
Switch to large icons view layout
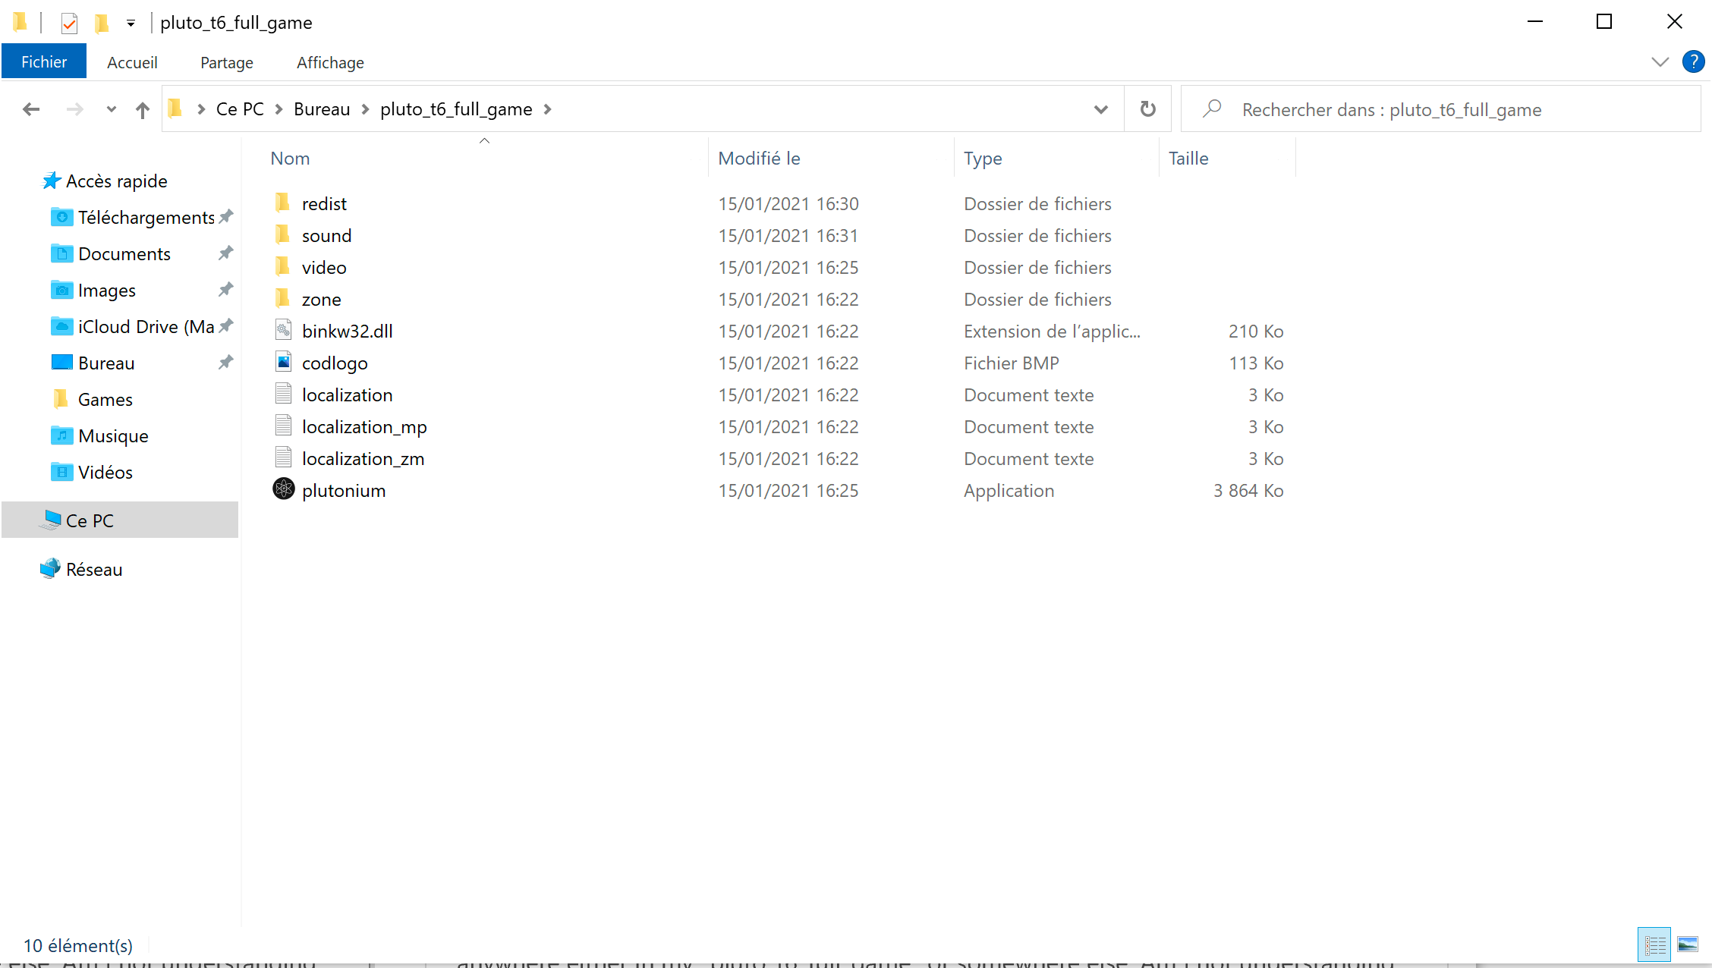1688,944
